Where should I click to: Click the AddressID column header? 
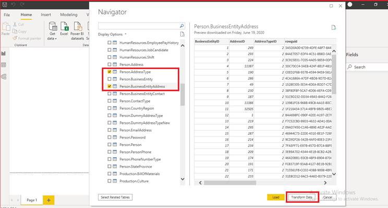point(241,41)
